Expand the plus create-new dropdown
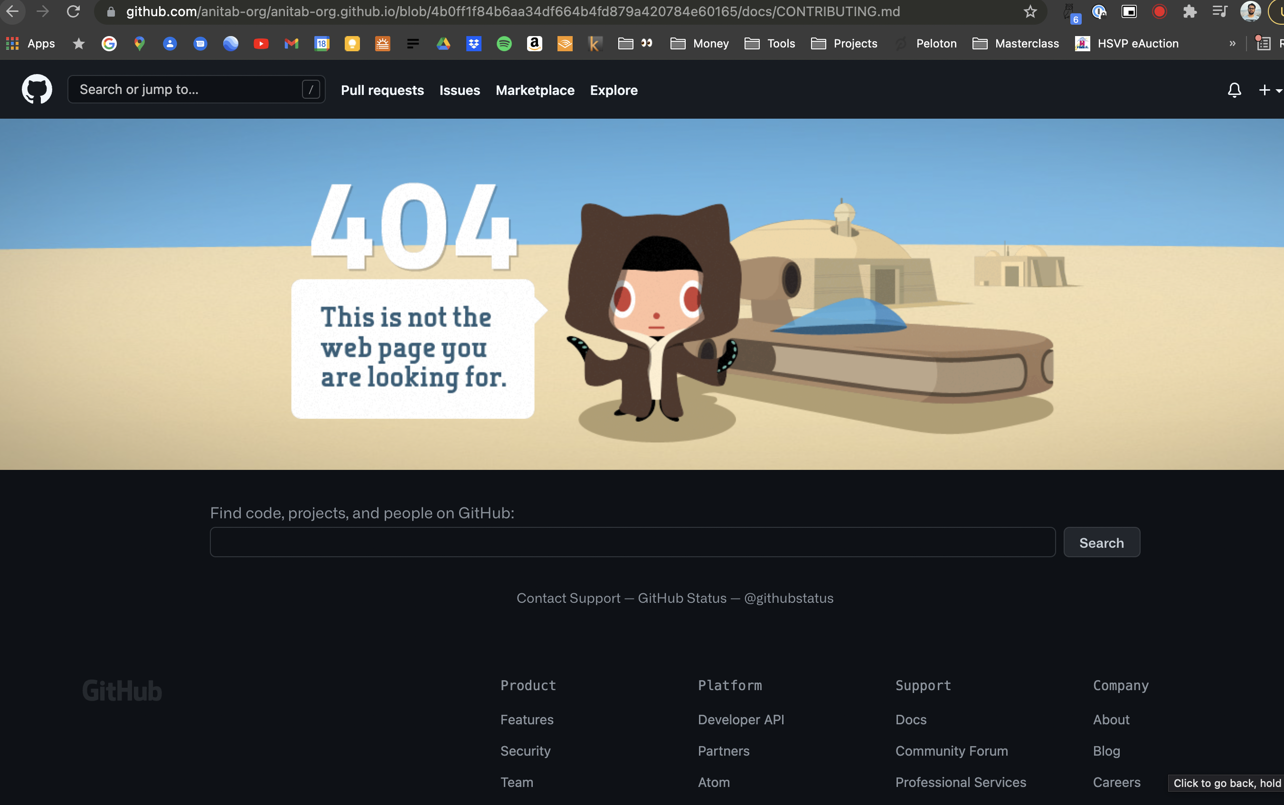Image resolution: width=1284 pixels, height=805 pixels. click(x=1270, y=90)
